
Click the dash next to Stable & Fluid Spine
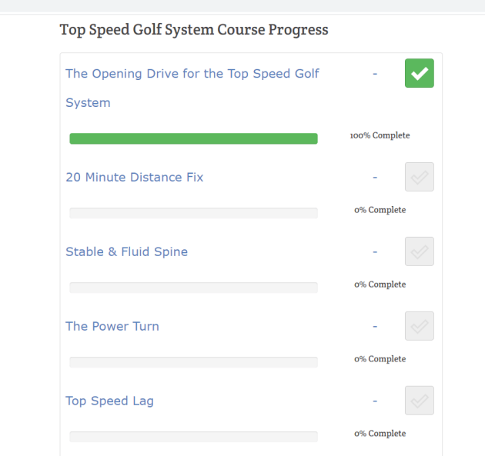pyautogui.click(x=375, y=251)
